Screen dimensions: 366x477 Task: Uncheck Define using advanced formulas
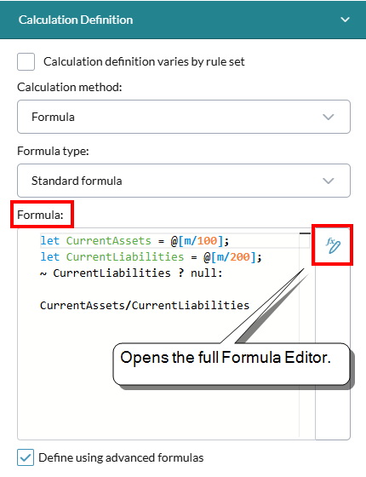pyautogui.click(x=26, y=457)
